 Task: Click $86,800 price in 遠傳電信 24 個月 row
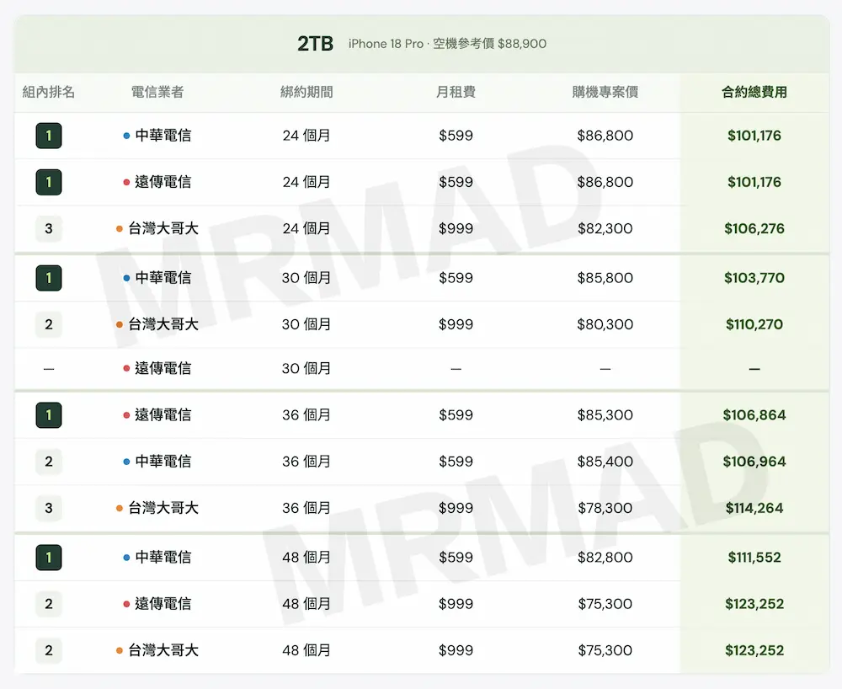coord(605,182)
